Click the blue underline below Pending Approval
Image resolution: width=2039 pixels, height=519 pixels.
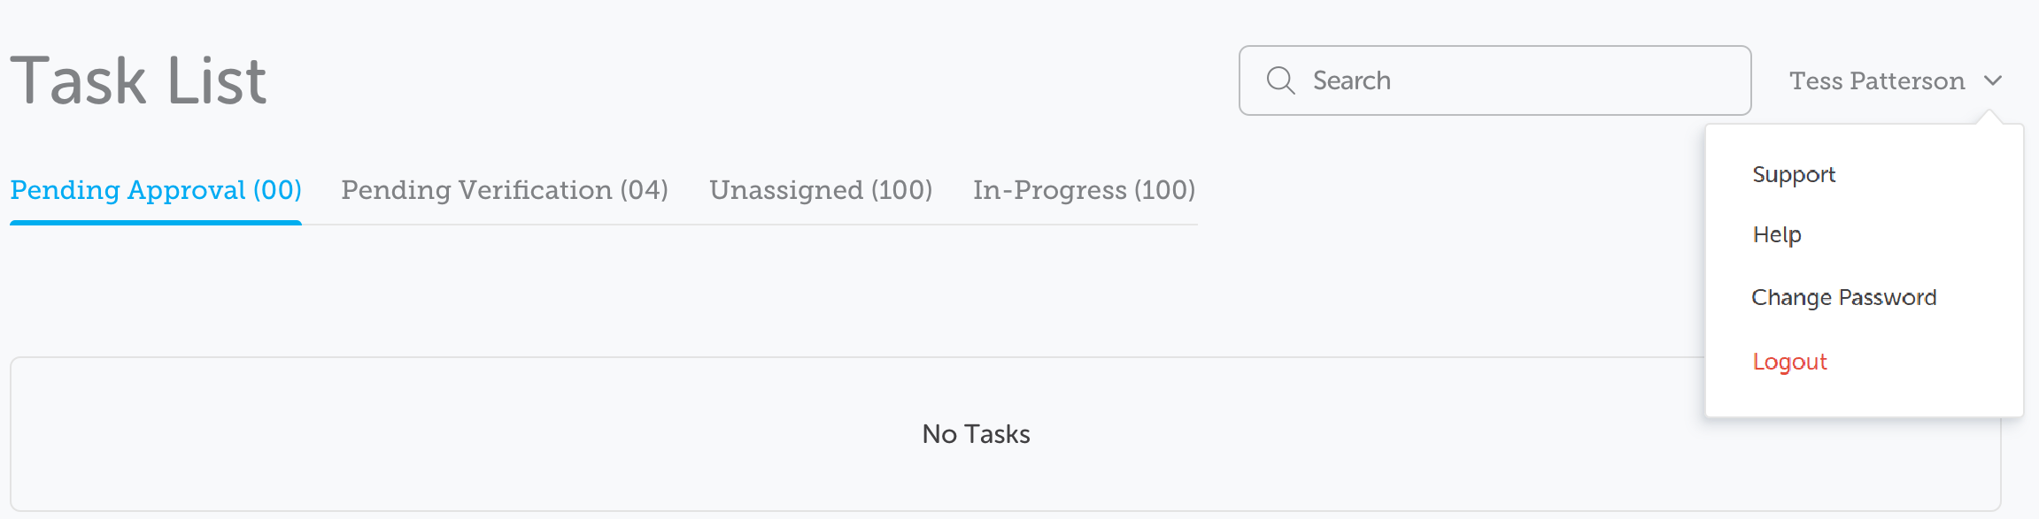[156, 222]
